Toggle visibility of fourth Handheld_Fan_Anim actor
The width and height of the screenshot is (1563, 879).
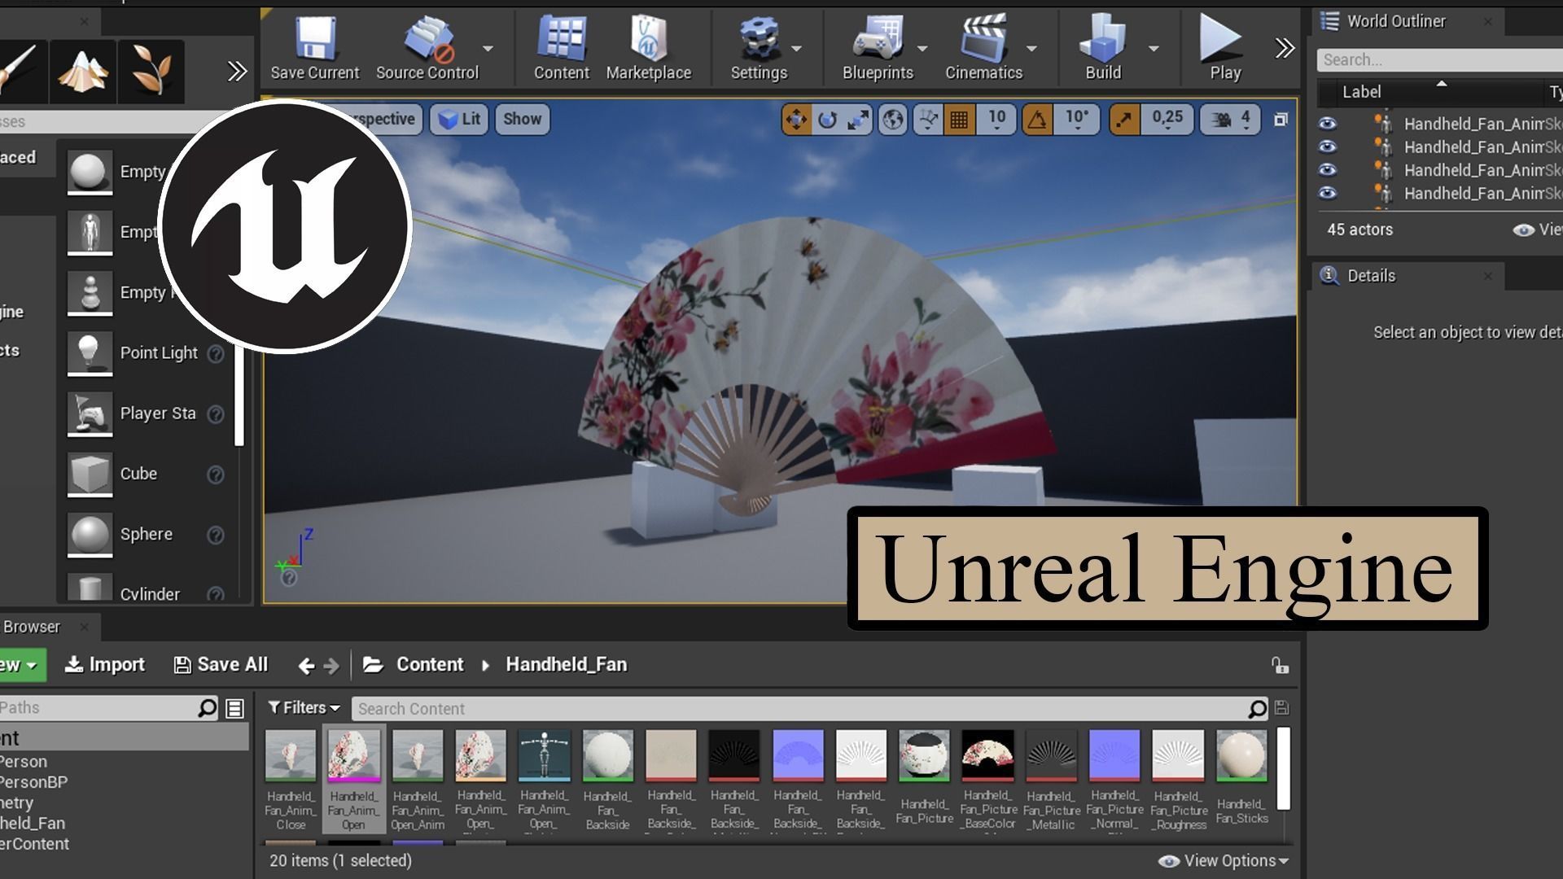[x=1328, y=193]
